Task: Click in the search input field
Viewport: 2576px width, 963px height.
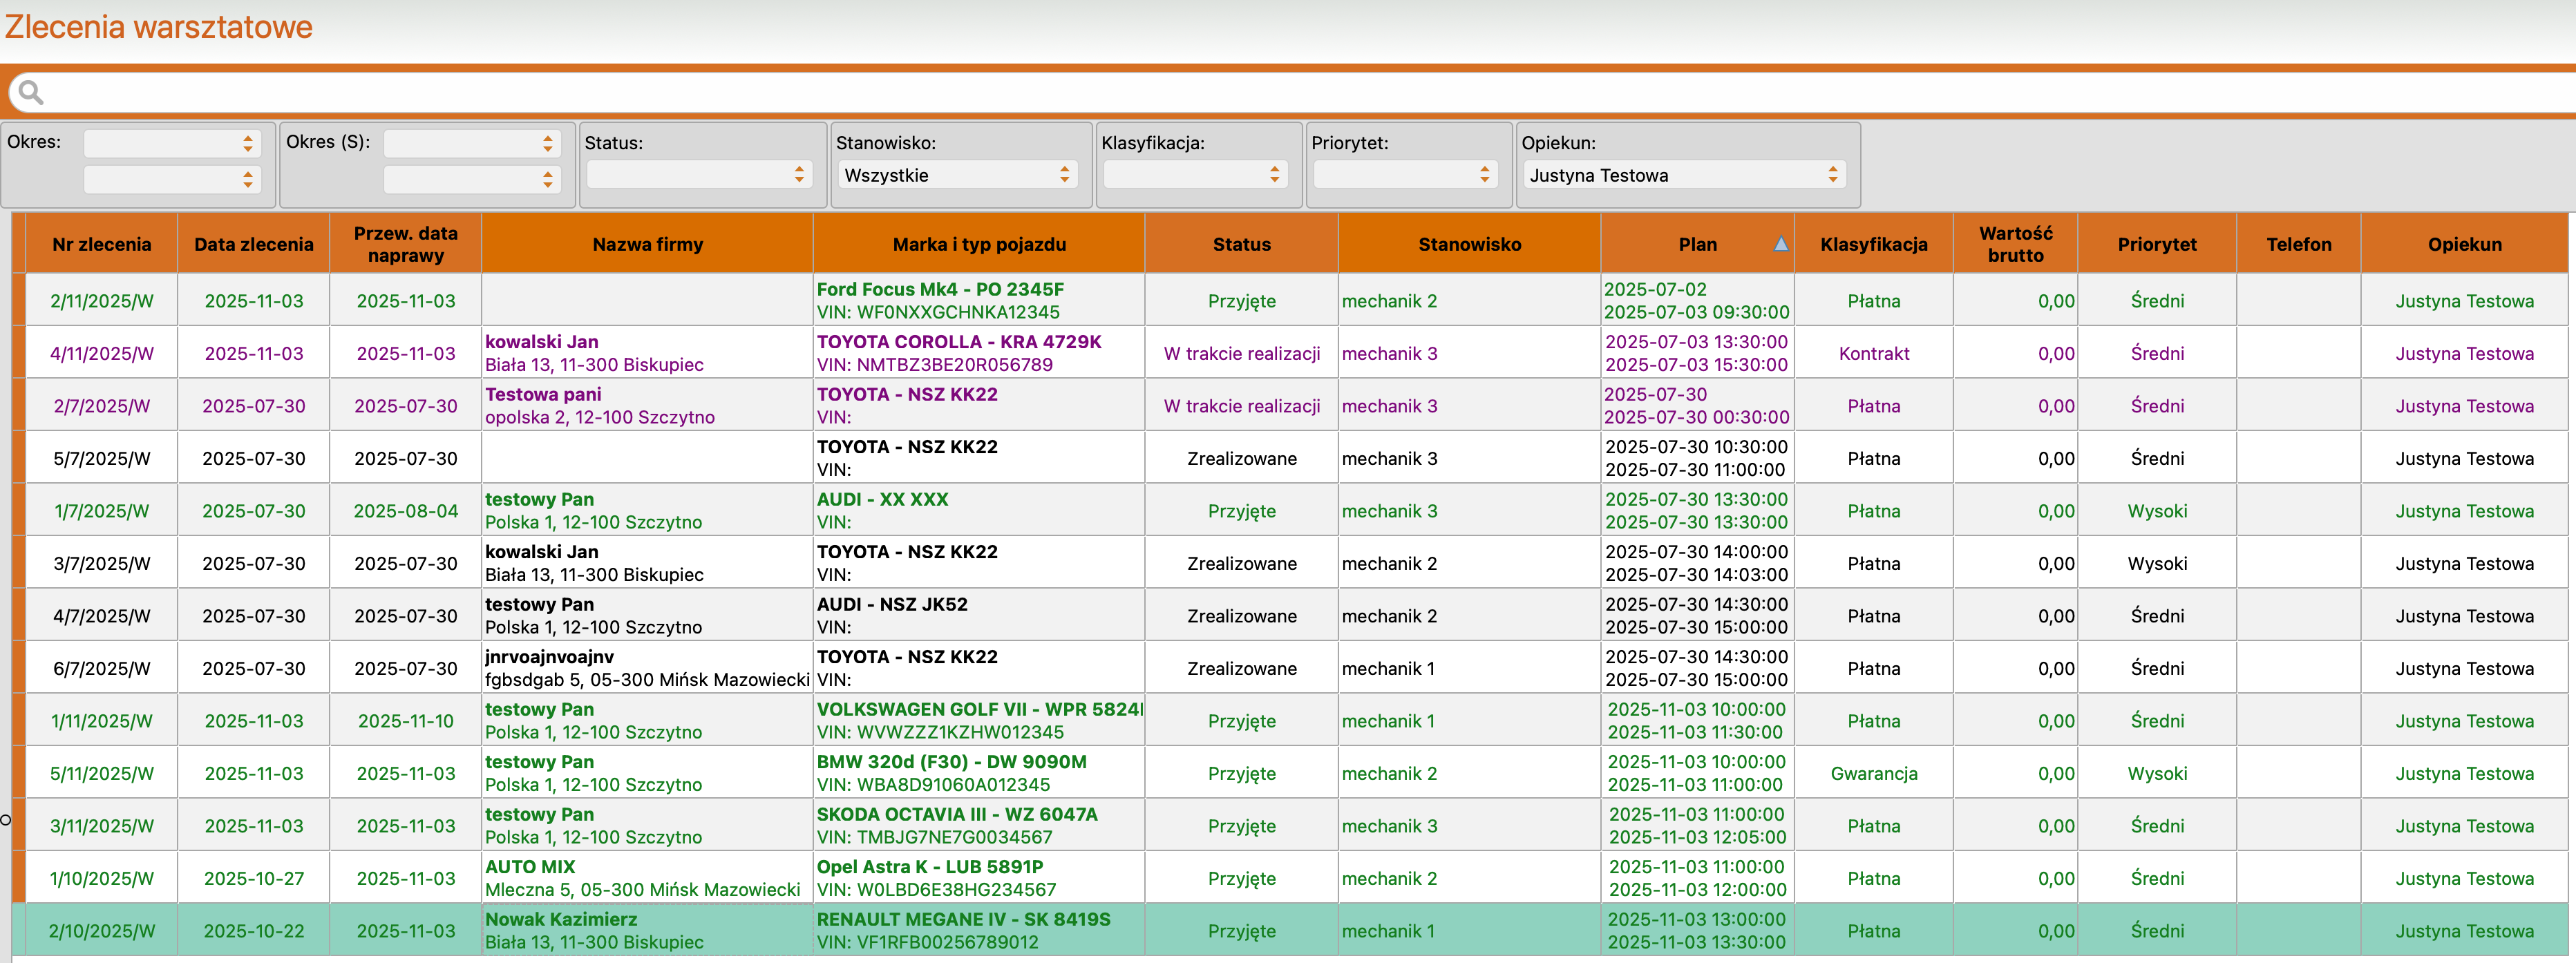Action: pos(1300,93)
